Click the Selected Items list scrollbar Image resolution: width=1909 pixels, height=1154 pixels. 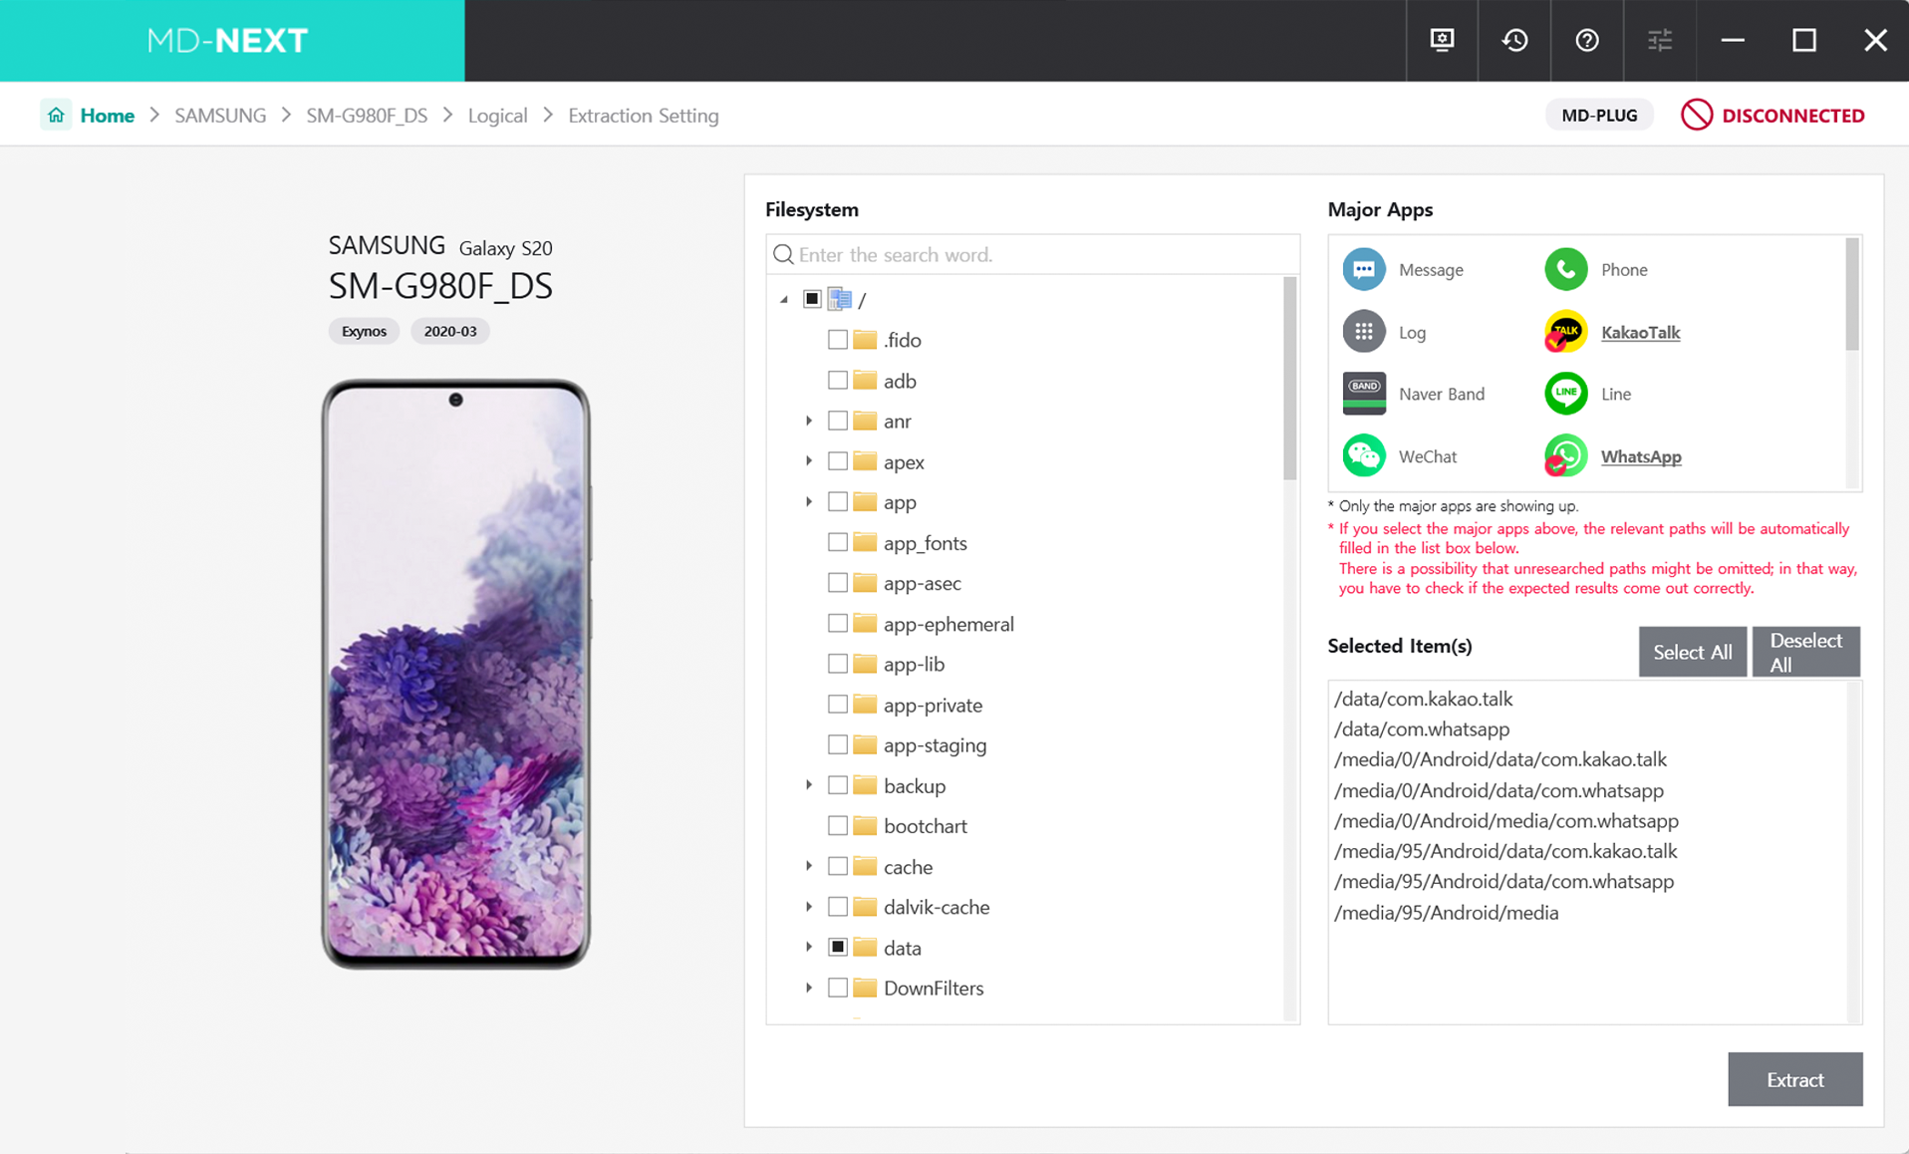[1853, 852]
